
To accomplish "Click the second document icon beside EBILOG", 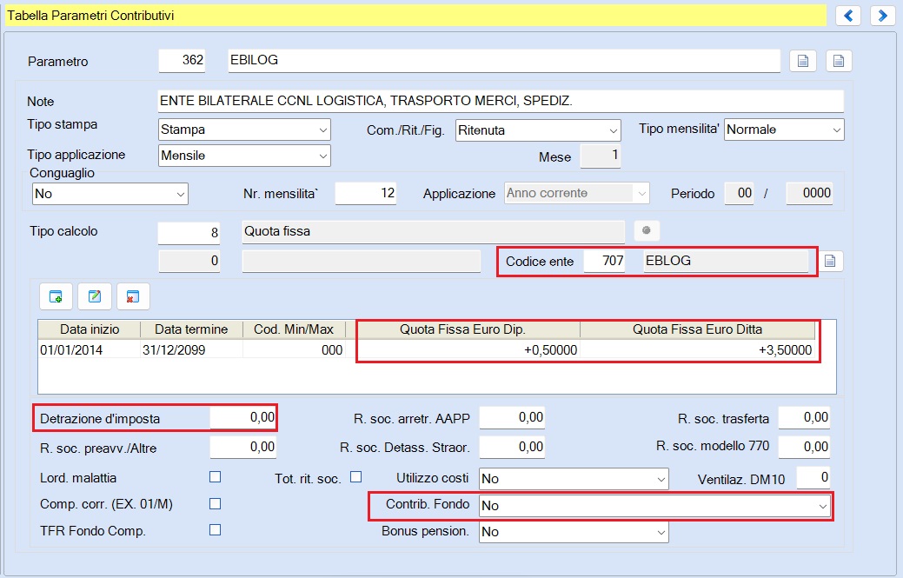I will coord(839,61).
